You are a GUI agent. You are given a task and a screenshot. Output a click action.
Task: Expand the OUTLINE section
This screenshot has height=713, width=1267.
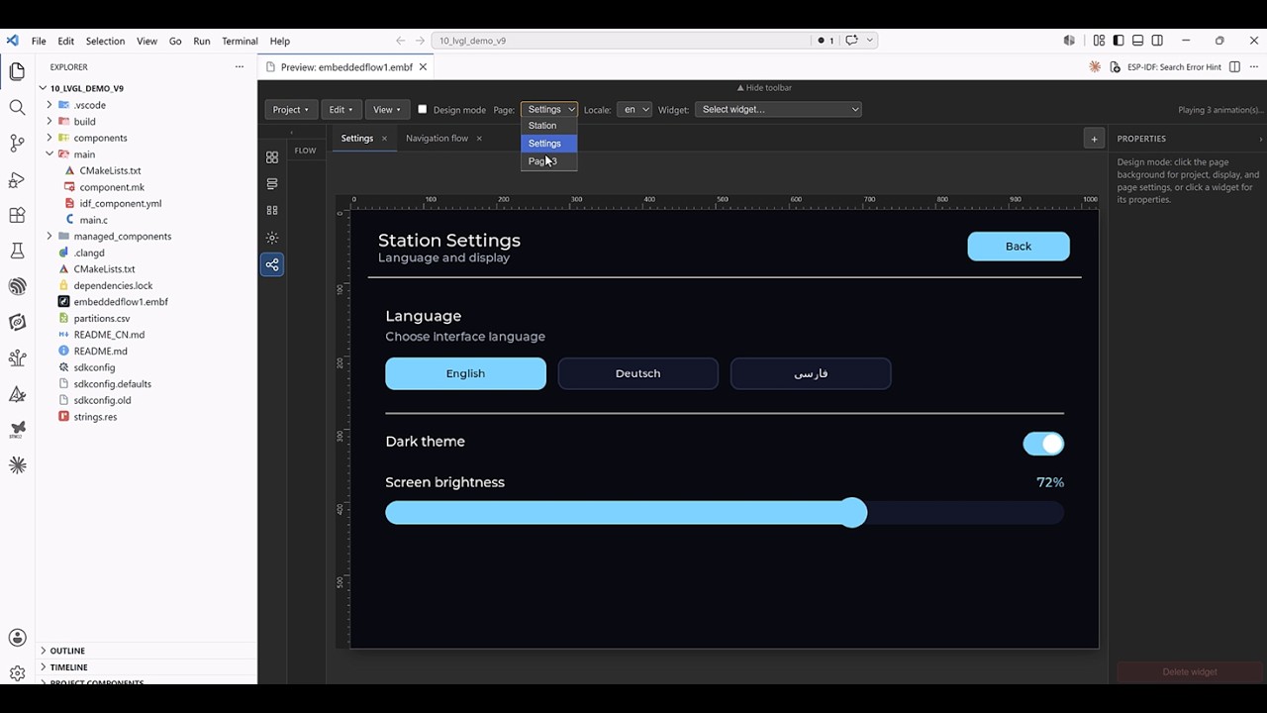(x=146, y=651)
